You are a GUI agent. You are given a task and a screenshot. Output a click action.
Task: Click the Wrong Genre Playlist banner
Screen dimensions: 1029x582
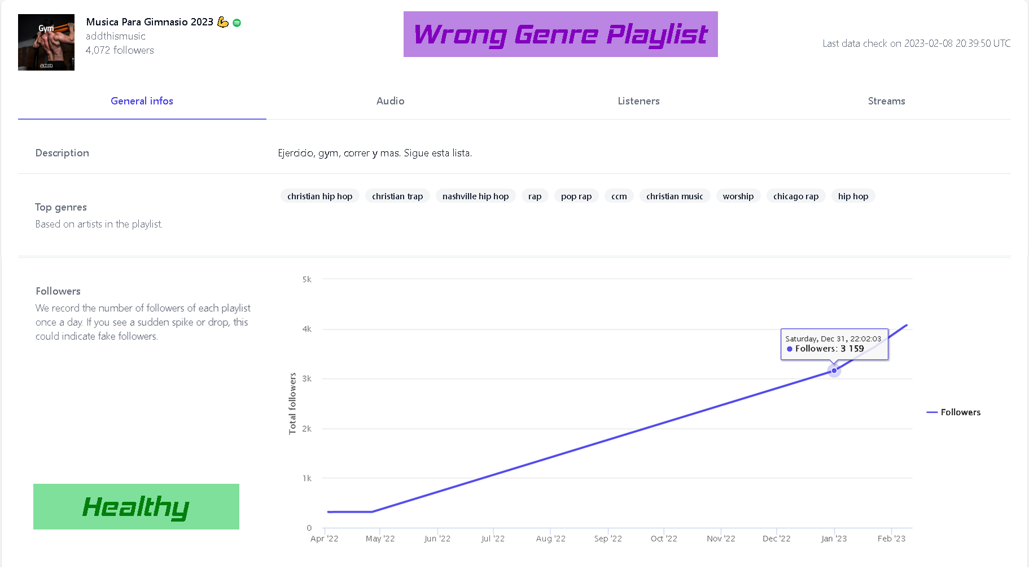tap(561, 34)
